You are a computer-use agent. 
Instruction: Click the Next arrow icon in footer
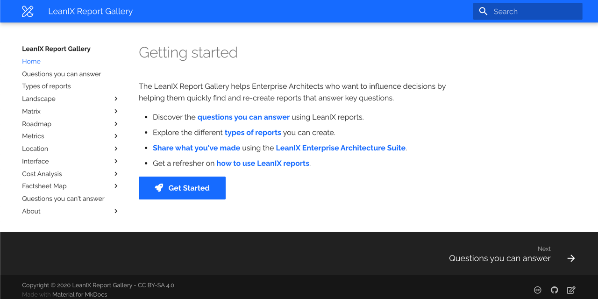pos(571,258)
